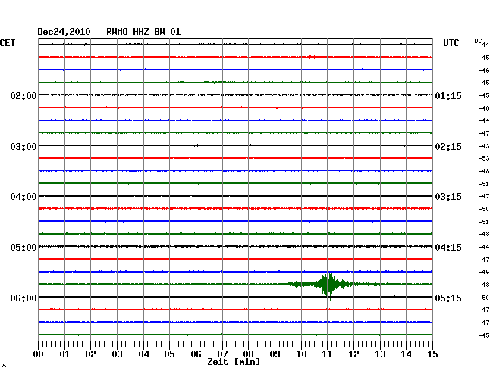Select minute 12 on the time axis
The image size is (493, 374).
[x=353, y=354]
